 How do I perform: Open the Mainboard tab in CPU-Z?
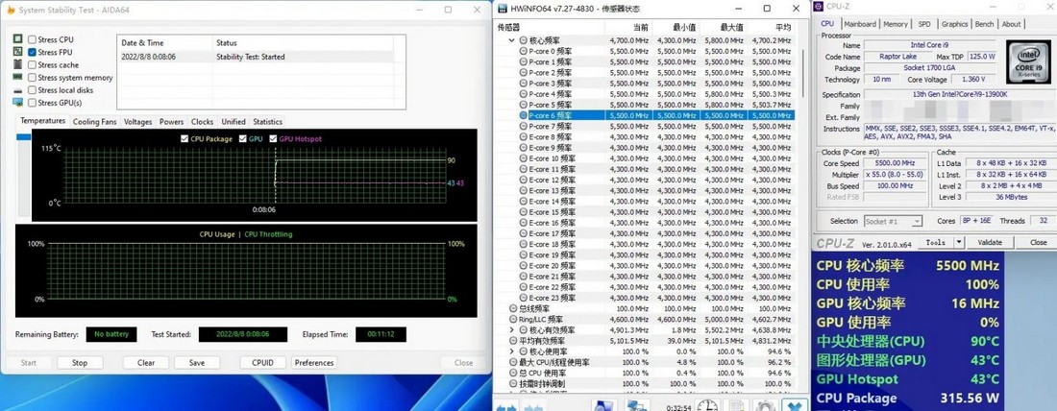(859, 24)
